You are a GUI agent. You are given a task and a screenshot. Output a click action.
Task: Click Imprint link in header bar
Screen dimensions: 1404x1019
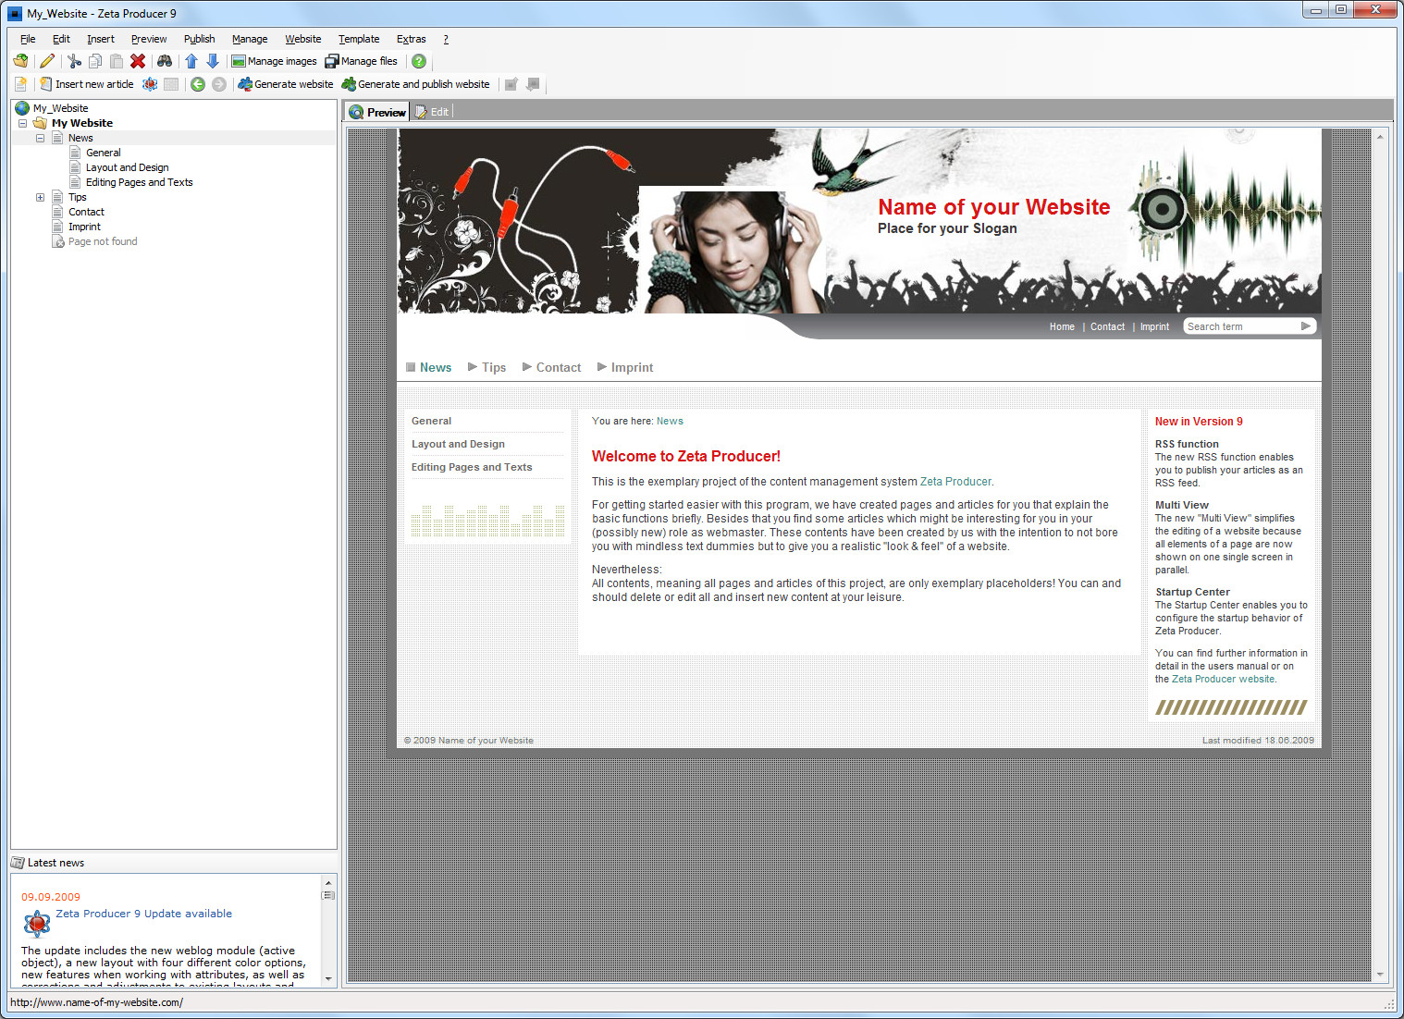pyautogui.click(x=1154, y=327)
